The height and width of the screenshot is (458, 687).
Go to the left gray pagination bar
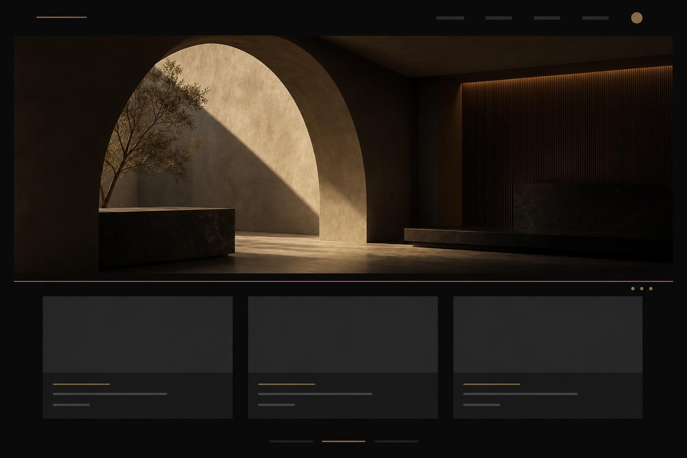pyautogui.click(x=291, y=441)
